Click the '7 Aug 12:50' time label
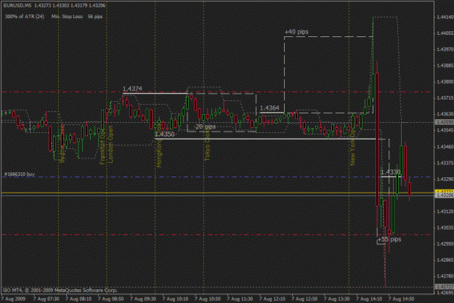The width and height of the screenshot is (454, 303). [304, 299]
